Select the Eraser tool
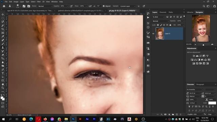The width and height of the screenshot is (217, 122). click(x=3, y=55)
